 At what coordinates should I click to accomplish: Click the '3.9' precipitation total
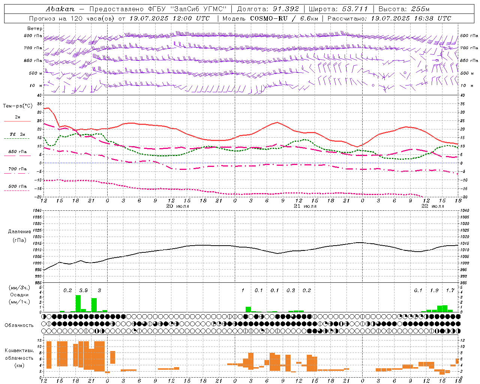[83, 290]
